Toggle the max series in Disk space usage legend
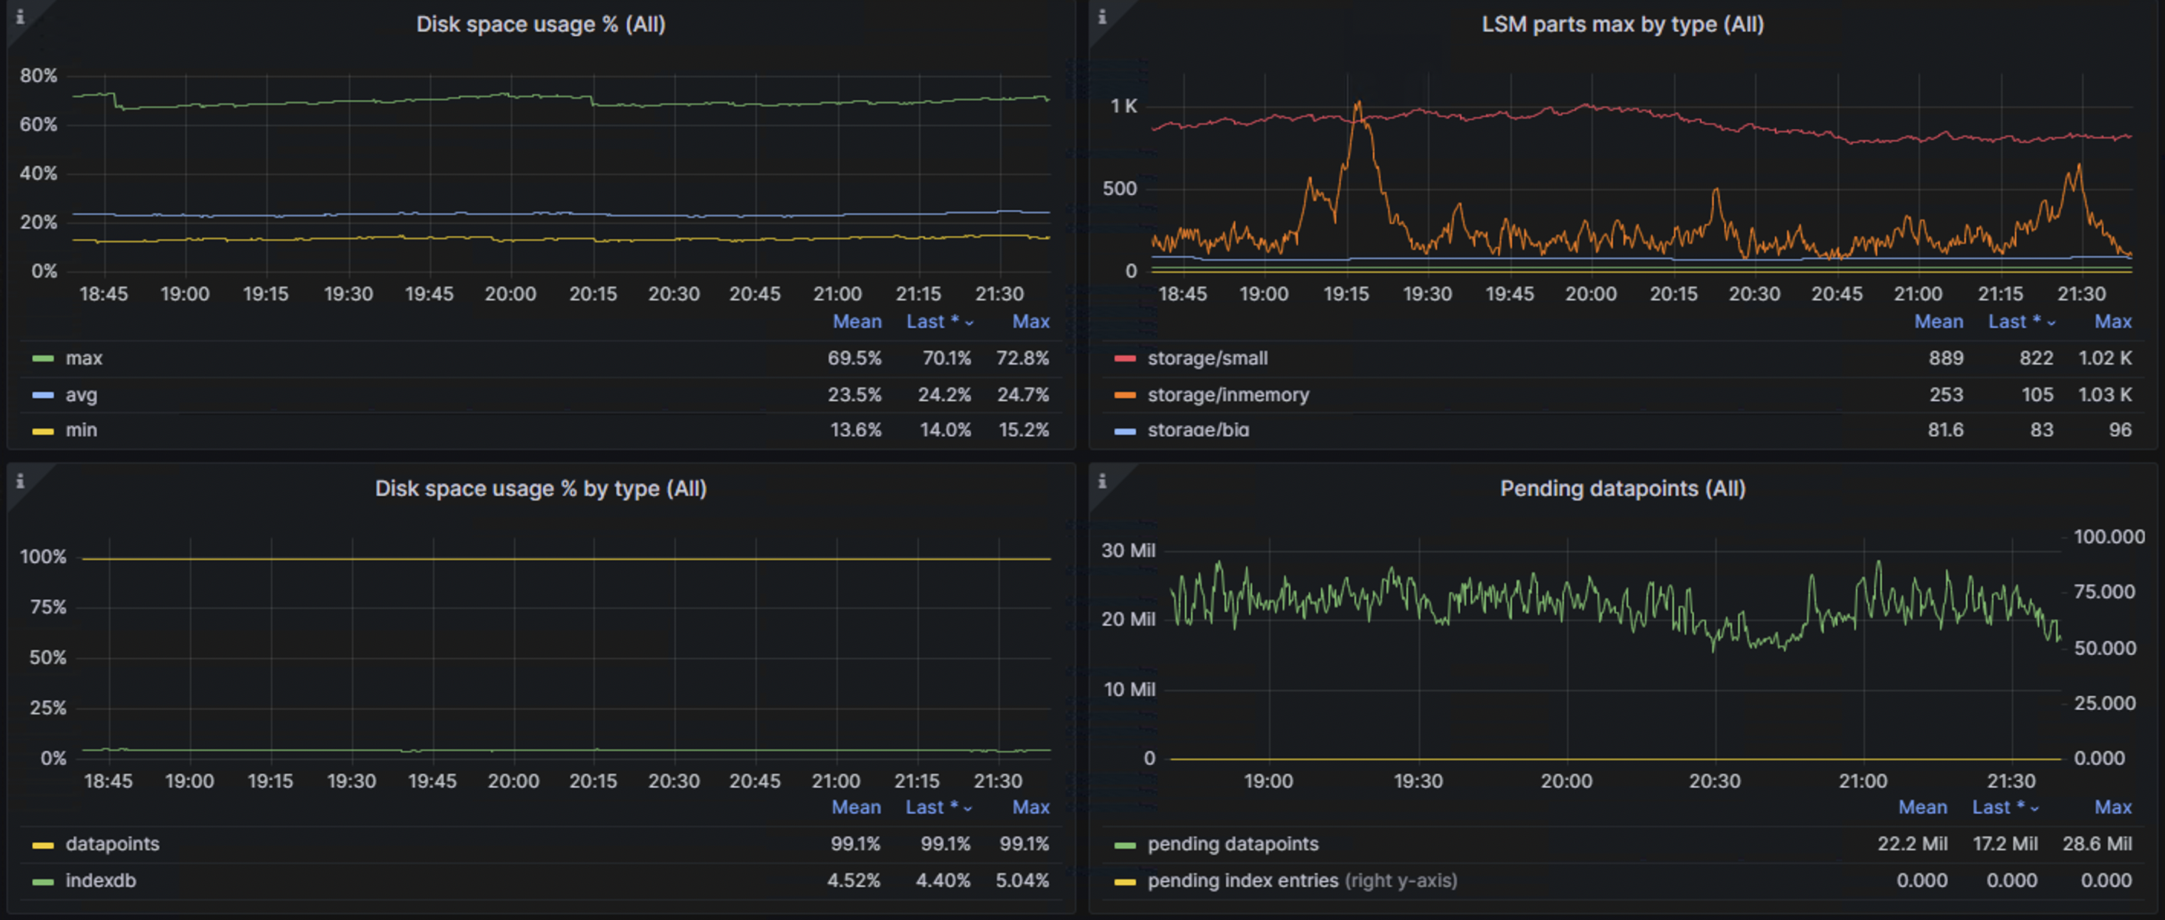Viewport: 2165px width, 920px height. pyautogui.click(x=85, y=357)
